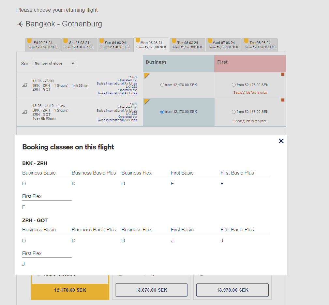Click yellow corner marker on first flight's Business cell
The height and width of the screenshot is (305, 329).
coord(146,75)
